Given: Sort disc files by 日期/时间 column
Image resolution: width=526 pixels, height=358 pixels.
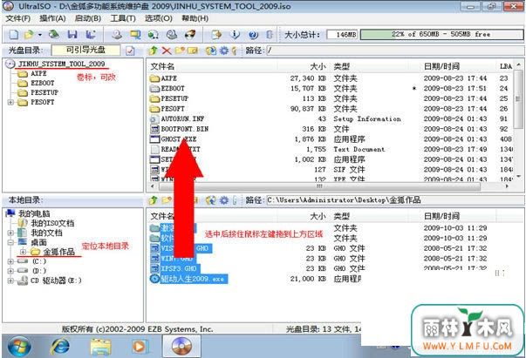Looking at the screenshot, I should 441,66.
